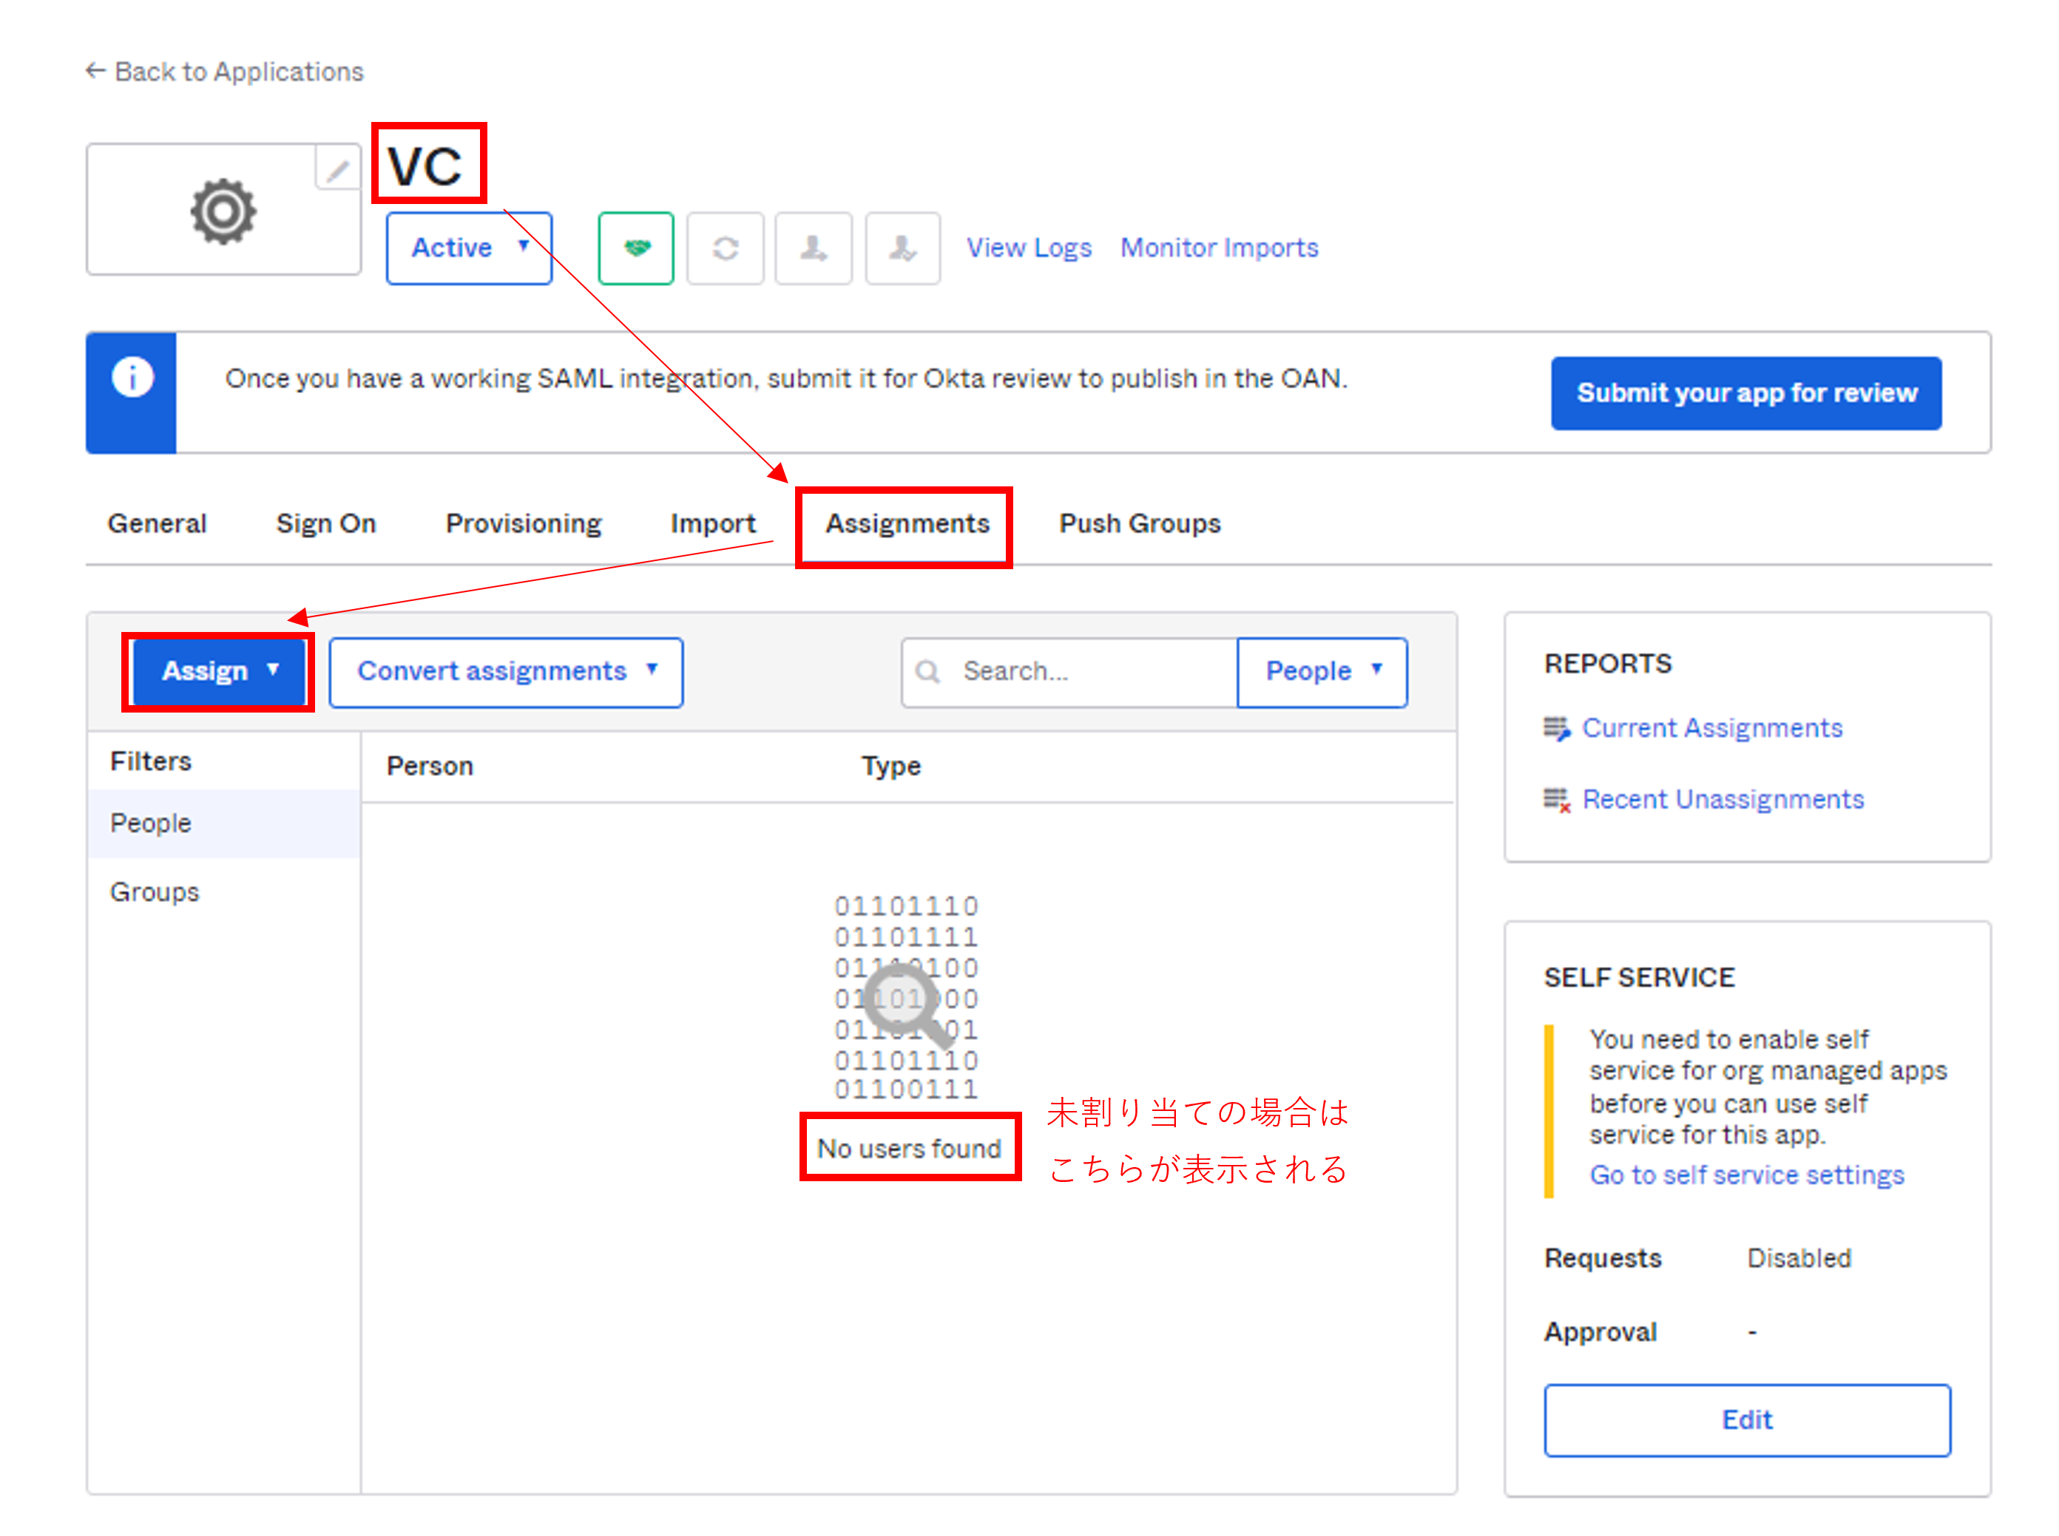Screen dimensions: 2059x1536
Task: Select the Assignments tab
Action: coord(907,523)
